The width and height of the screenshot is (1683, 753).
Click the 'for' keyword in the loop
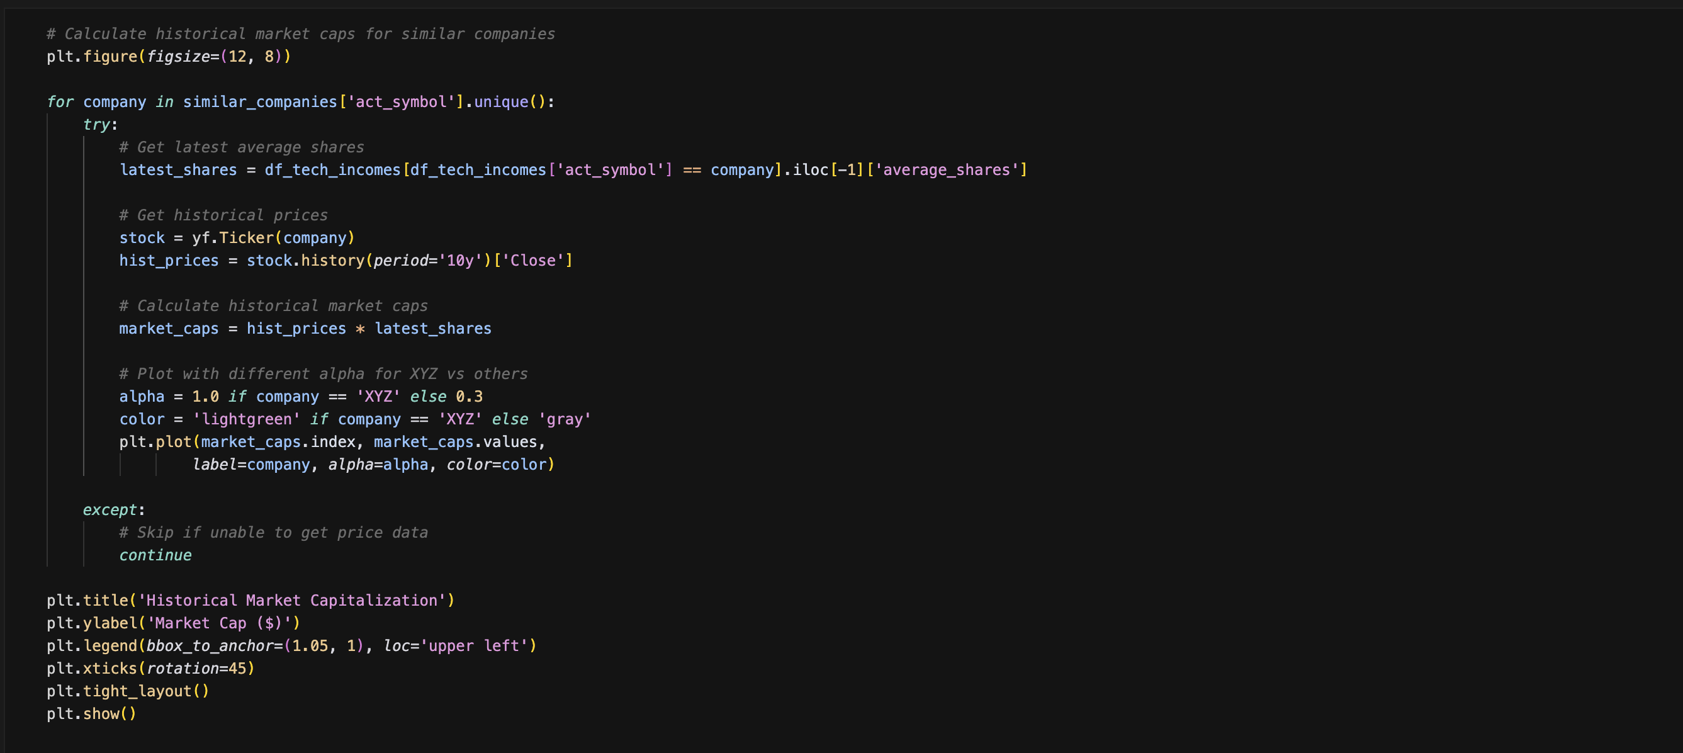click(x=59, y=102)
